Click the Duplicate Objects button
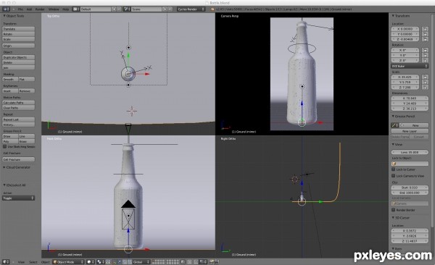Image resolution: width=435 pixels, height=265 pixels. [x=19, y=57]
